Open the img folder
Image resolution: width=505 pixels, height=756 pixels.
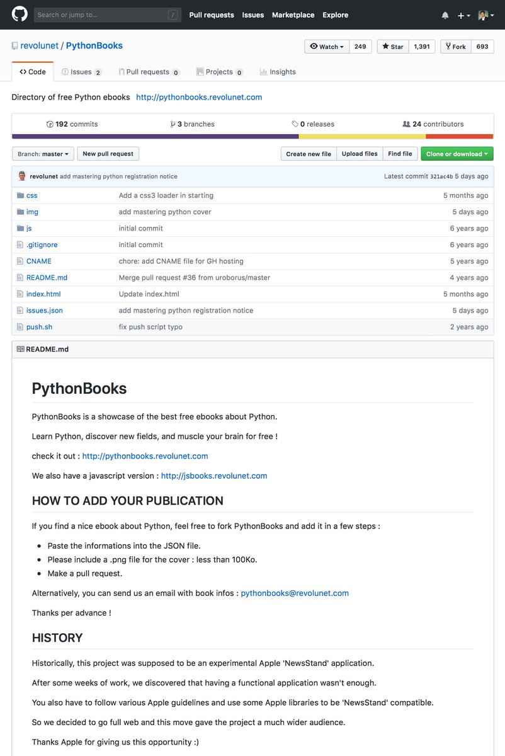(32, 212)
